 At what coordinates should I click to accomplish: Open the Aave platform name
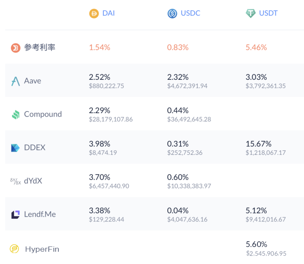coord(33,81)
